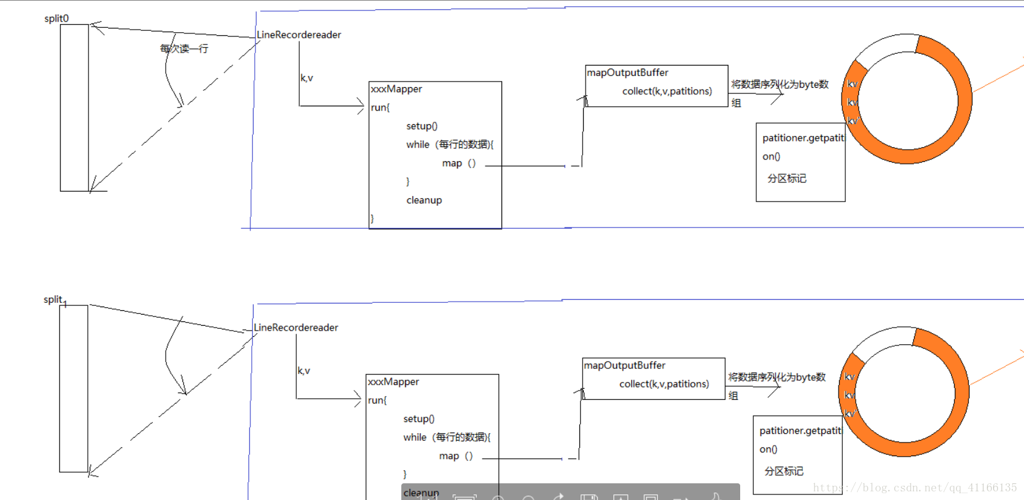Click '将数据序列化为byte数' text in the split1 diagram
1024x500 pixels.
(777, 377)
